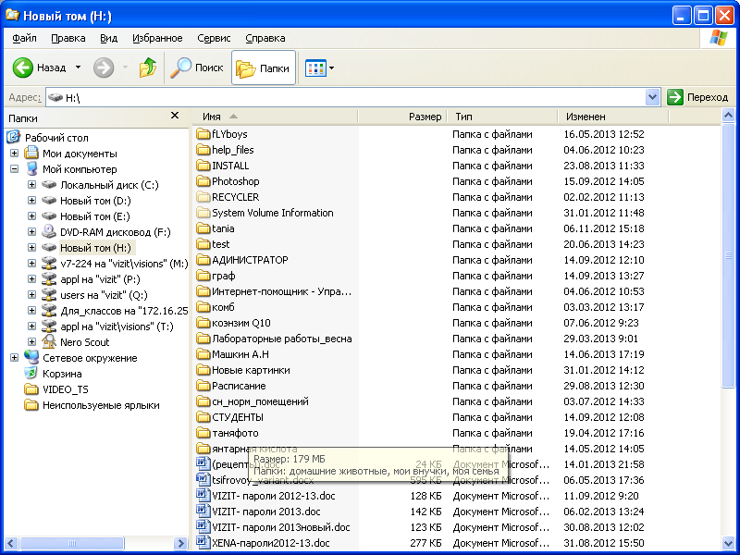Click the Переход go button

pos(697,98)
